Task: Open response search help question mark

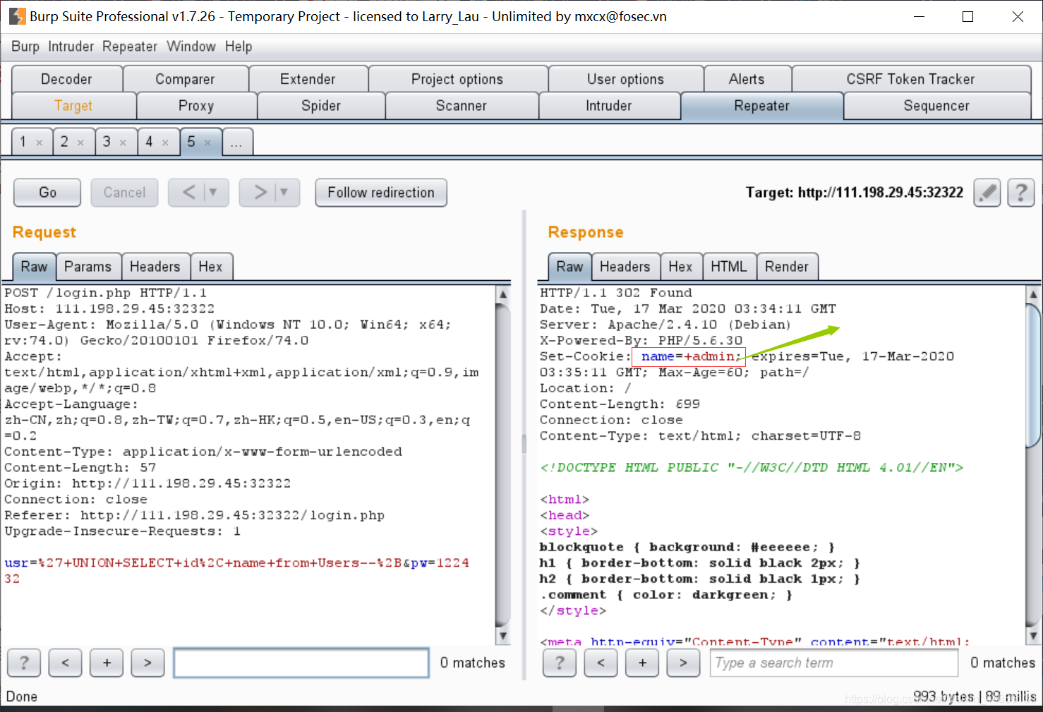Action: [560, 663]
